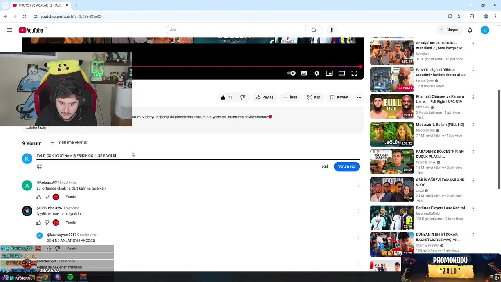501x282 pixels.
Task: Toggle subtitles in video player
Action: [304, 73]
